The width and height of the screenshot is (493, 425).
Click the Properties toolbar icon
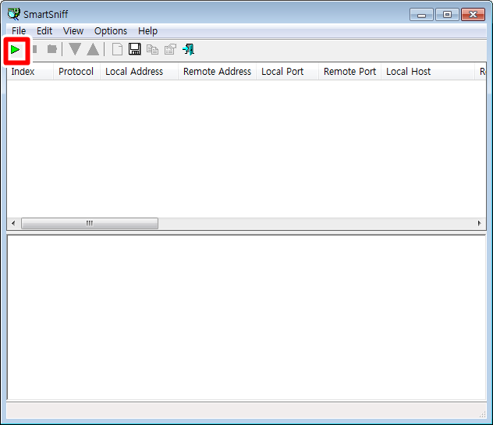pos(170,49)
